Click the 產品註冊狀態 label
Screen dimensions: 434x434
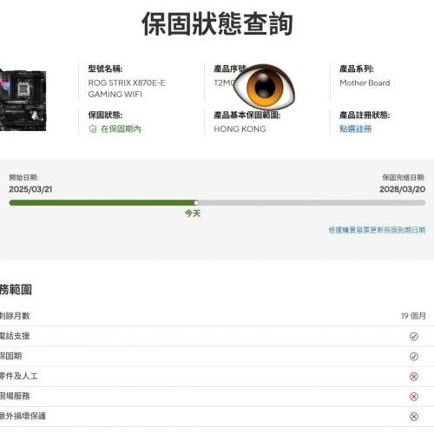365,115
